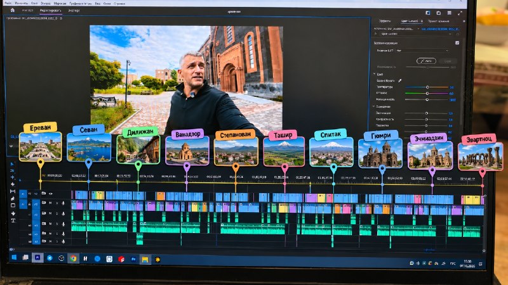
Task: Open the Workspaces icon dropdown
Action: click(x=427, y=13)
